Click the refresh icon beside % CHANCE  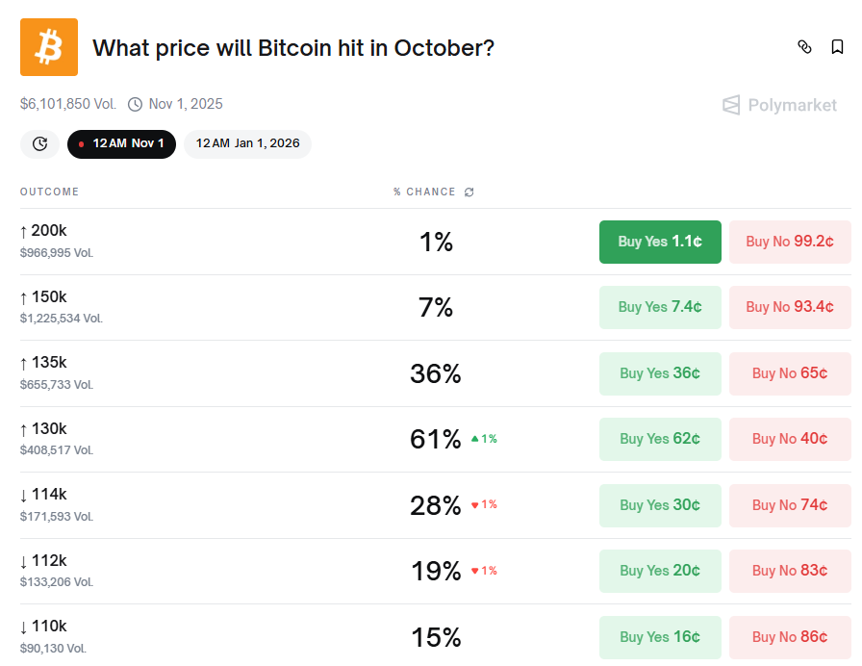tap(469, 192)
